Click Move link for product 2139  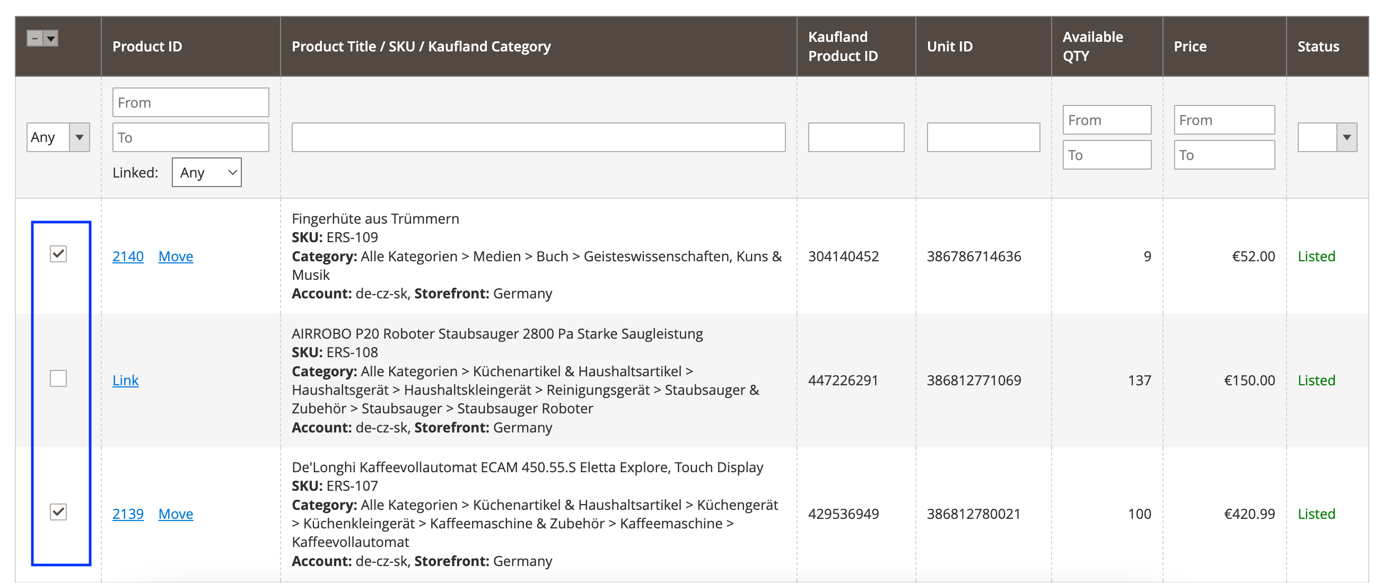click(x=176, y=514)
